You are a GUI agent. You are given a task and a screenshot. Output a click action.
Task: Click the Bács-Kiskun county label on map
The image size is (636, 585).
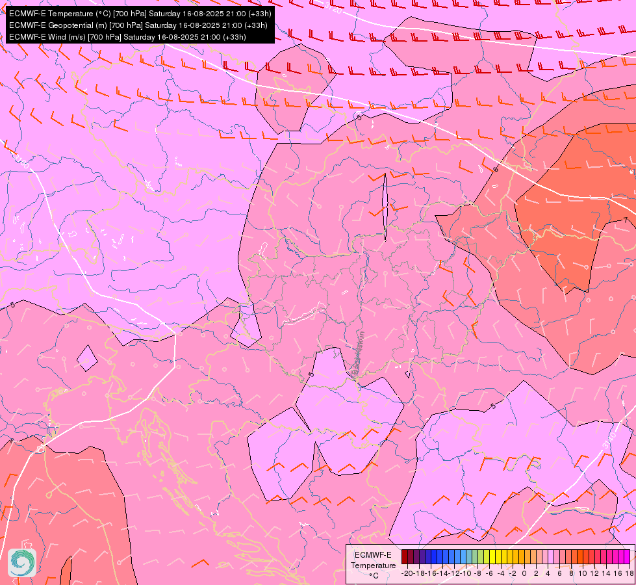(358, 353)
